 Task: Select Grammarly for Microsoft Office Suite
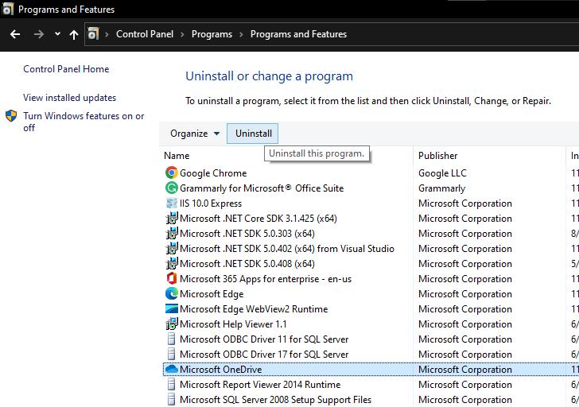point(262,188)
